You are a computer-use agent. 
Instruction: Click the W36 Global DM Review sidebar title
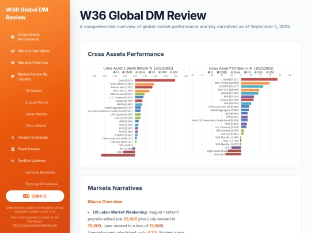27,13
